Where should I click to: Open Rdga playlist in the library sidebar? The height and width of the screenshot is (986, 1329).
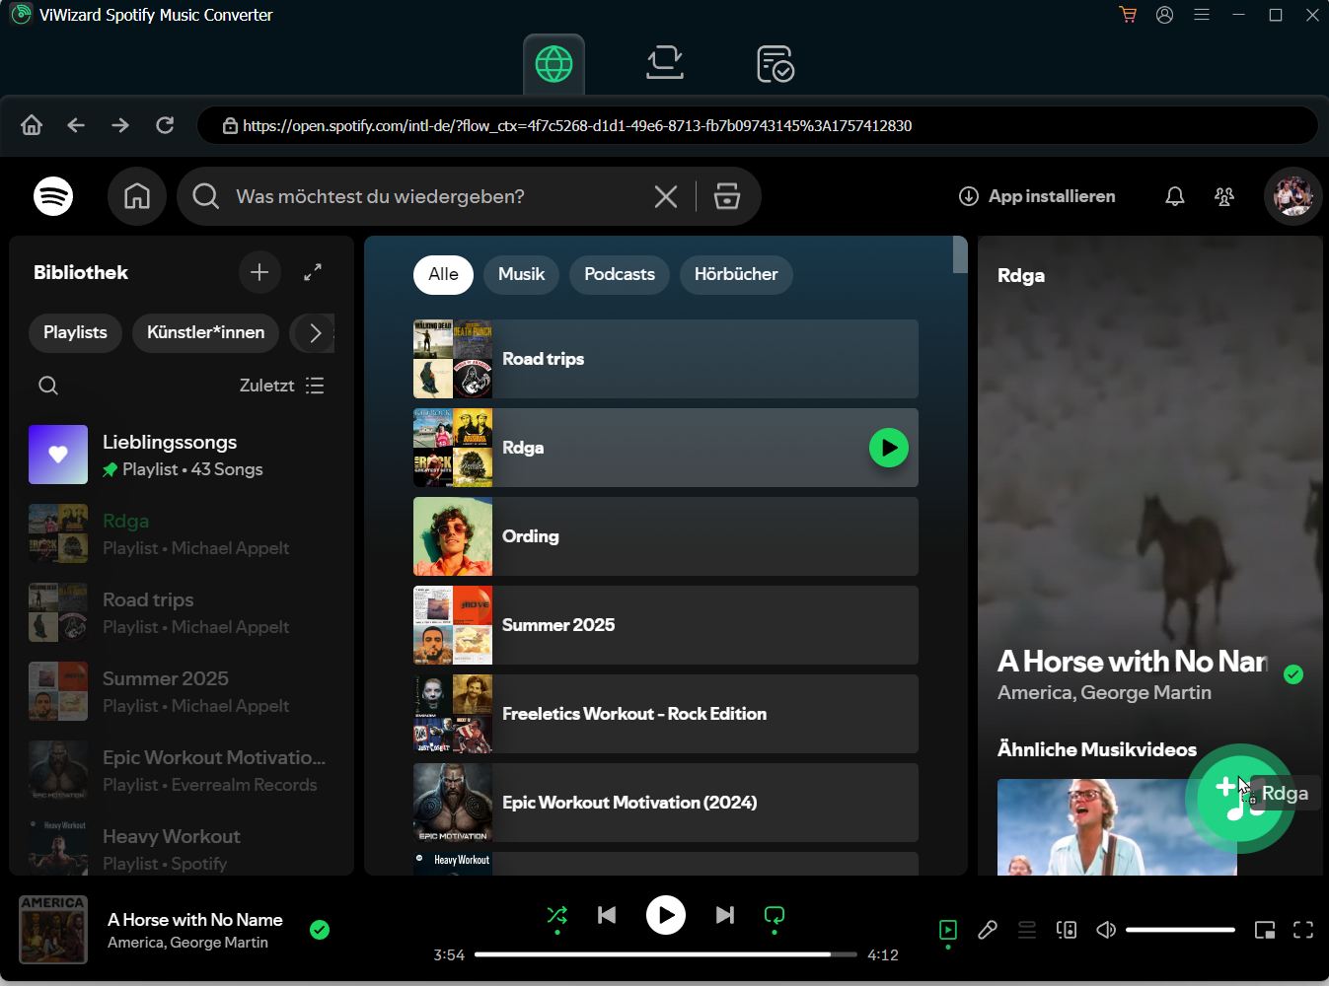(182, 533)
